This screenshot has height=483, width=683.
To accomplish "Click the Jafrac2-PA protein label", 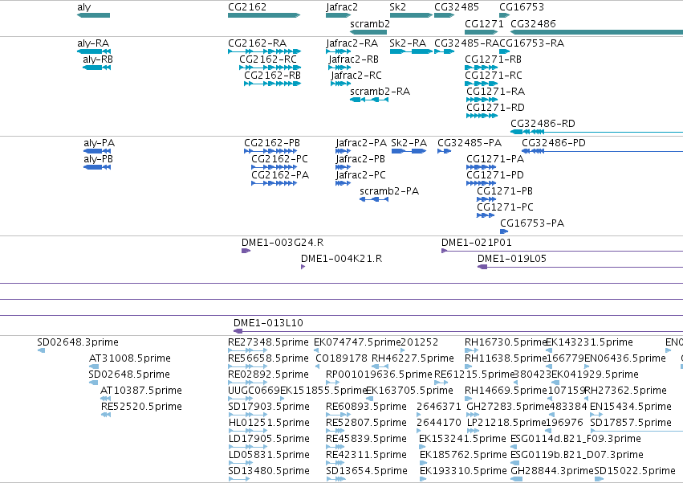I will click(x=361, y=143).
